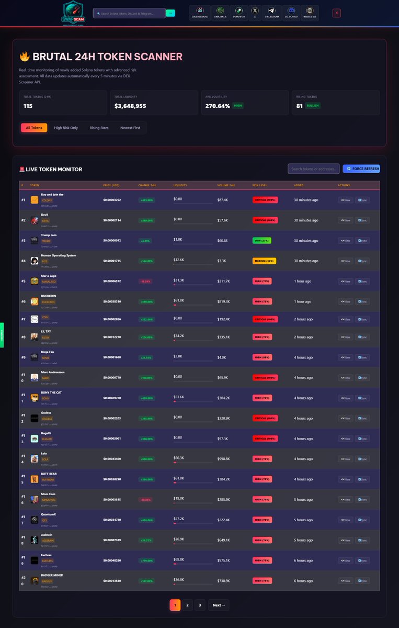The height and width of the screenshot is (628, 399).
Task: Click the LOW (27%) risk badge
Action: (x=262, y=241)
